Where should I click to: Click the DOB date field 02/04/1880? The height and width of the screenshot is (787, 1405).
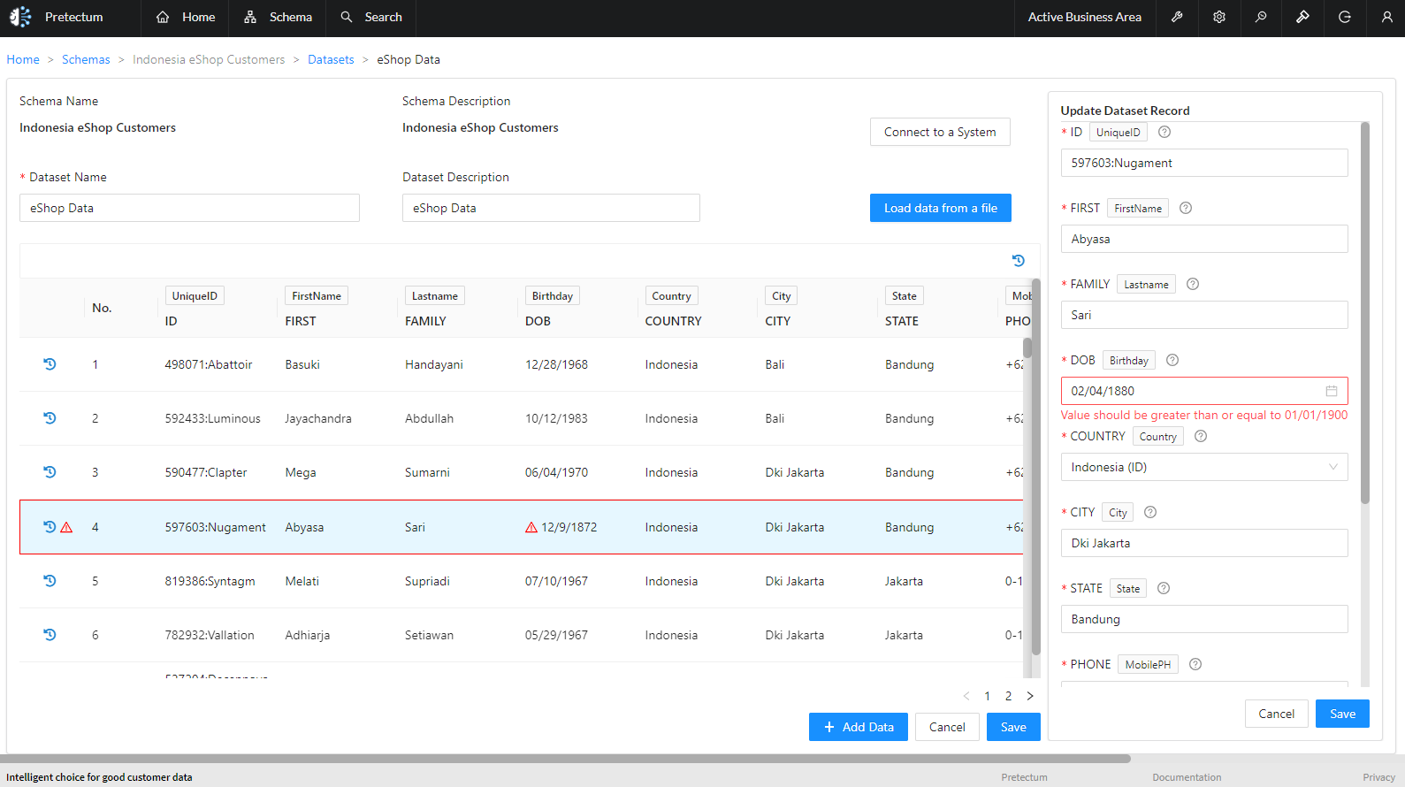pos(1204,391)
